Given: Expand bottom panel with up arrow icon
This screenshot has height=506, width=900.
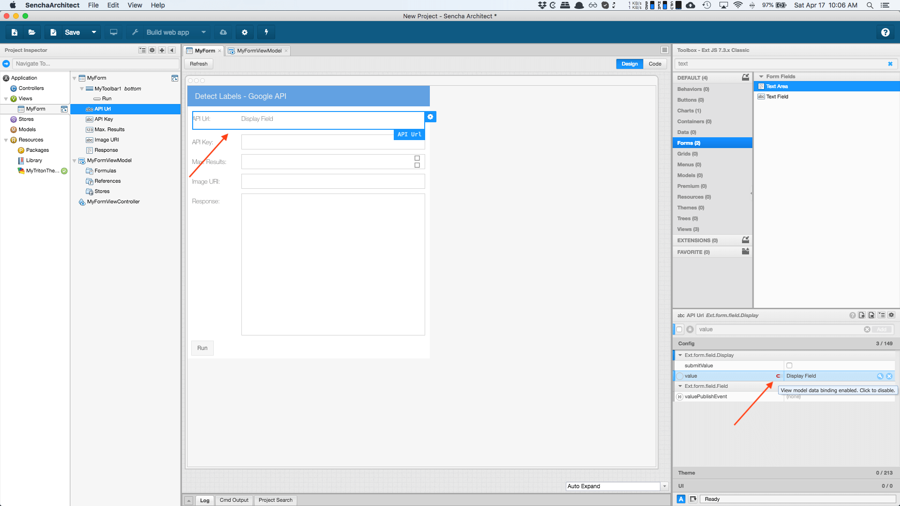Looking at the screenshot, I should (188, 500).
